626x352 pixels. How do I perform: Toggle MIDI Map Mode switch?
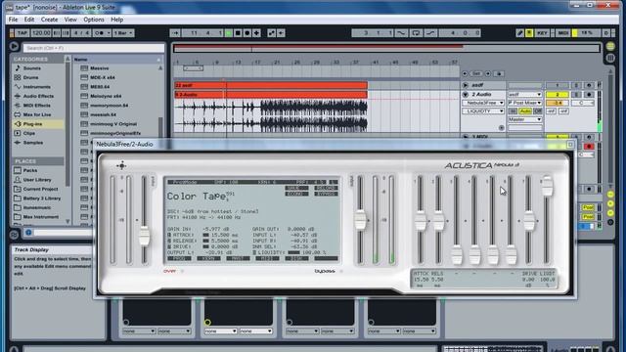pos(563,33)
